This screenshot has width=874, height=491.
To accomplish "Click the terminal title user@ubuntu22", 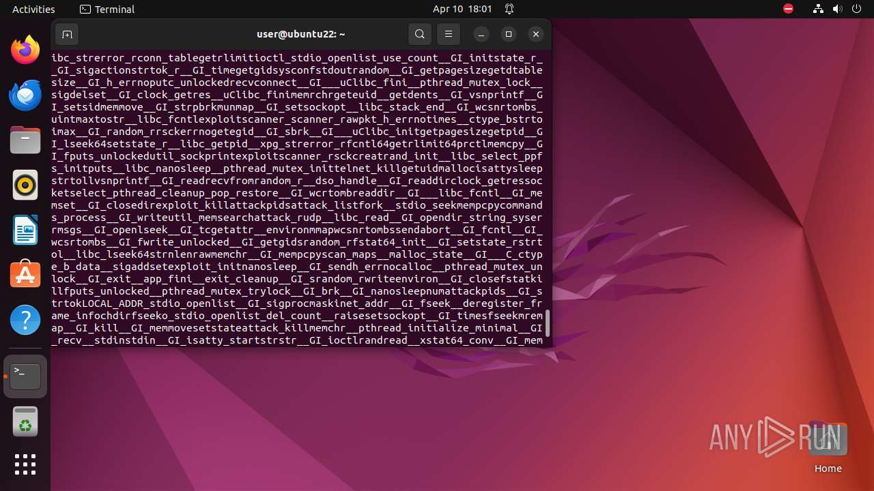I will point(301,34).
